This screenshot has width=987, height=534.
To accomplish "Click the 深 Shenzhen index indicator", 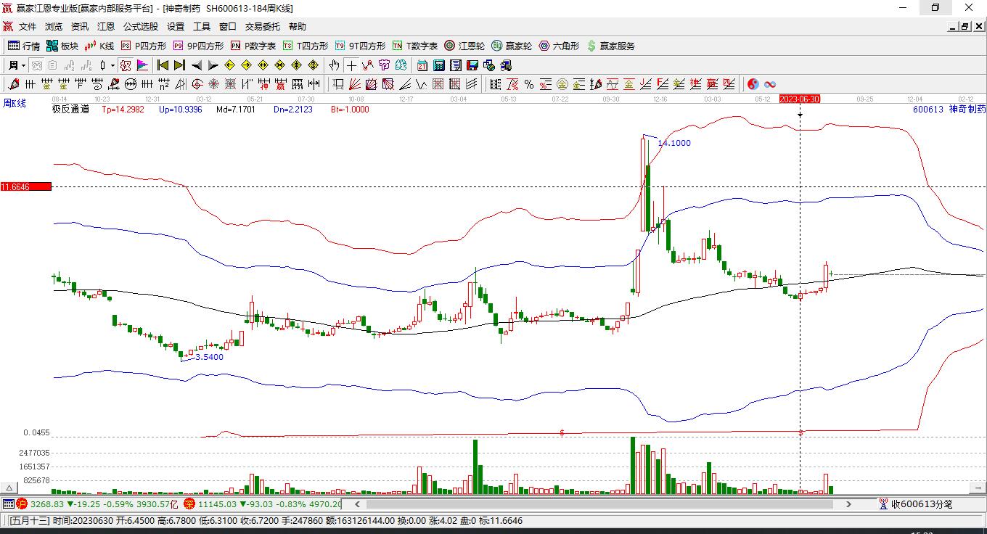I will [189, 504].
